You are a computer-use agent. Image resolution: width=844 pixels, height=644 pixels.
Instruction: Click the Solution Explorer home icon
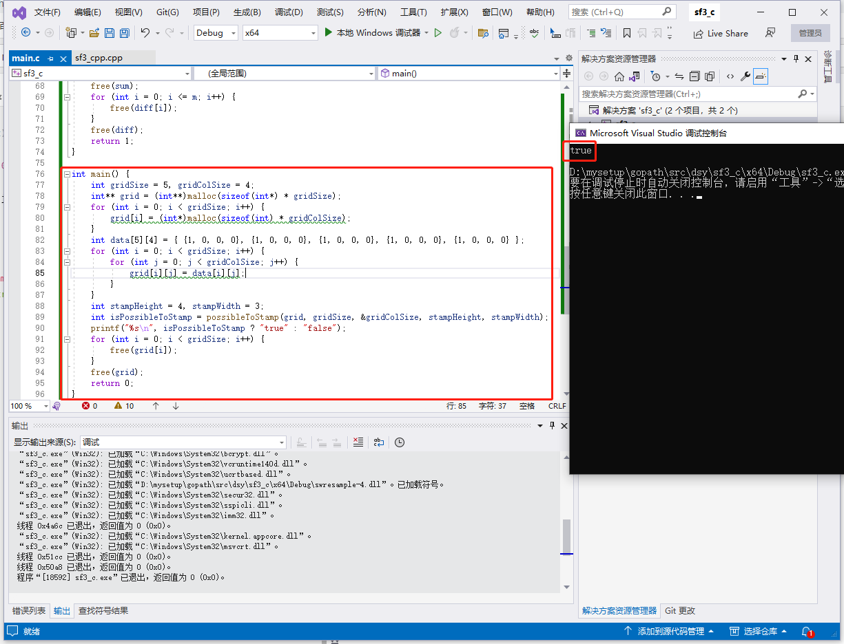coord(619,76)
